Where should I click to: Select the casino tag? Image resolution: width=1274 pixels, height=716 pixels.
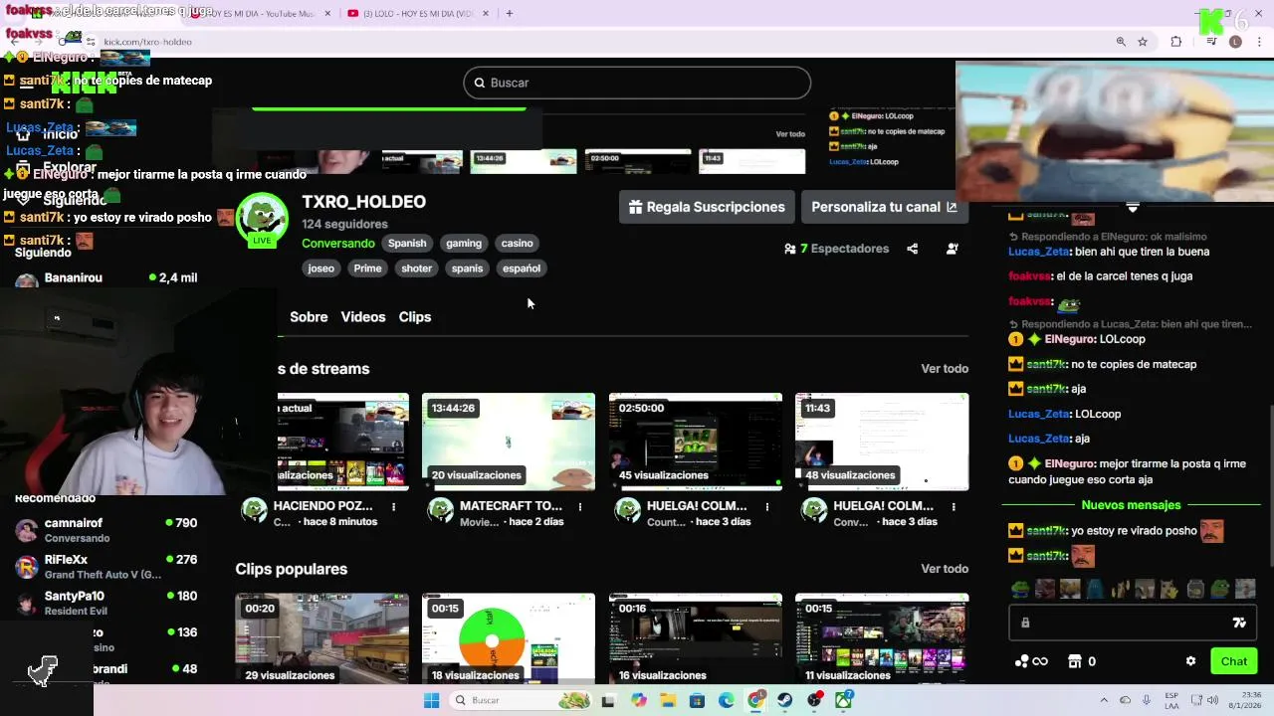[517, 244]
